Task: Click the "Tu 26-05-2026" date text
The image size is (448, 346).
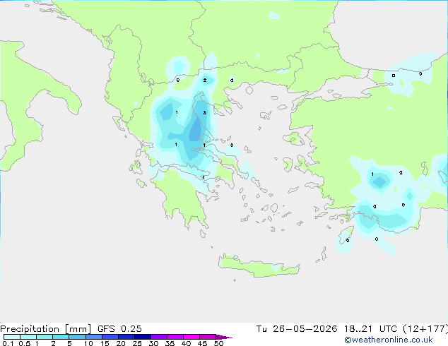Action: point(297,329)
